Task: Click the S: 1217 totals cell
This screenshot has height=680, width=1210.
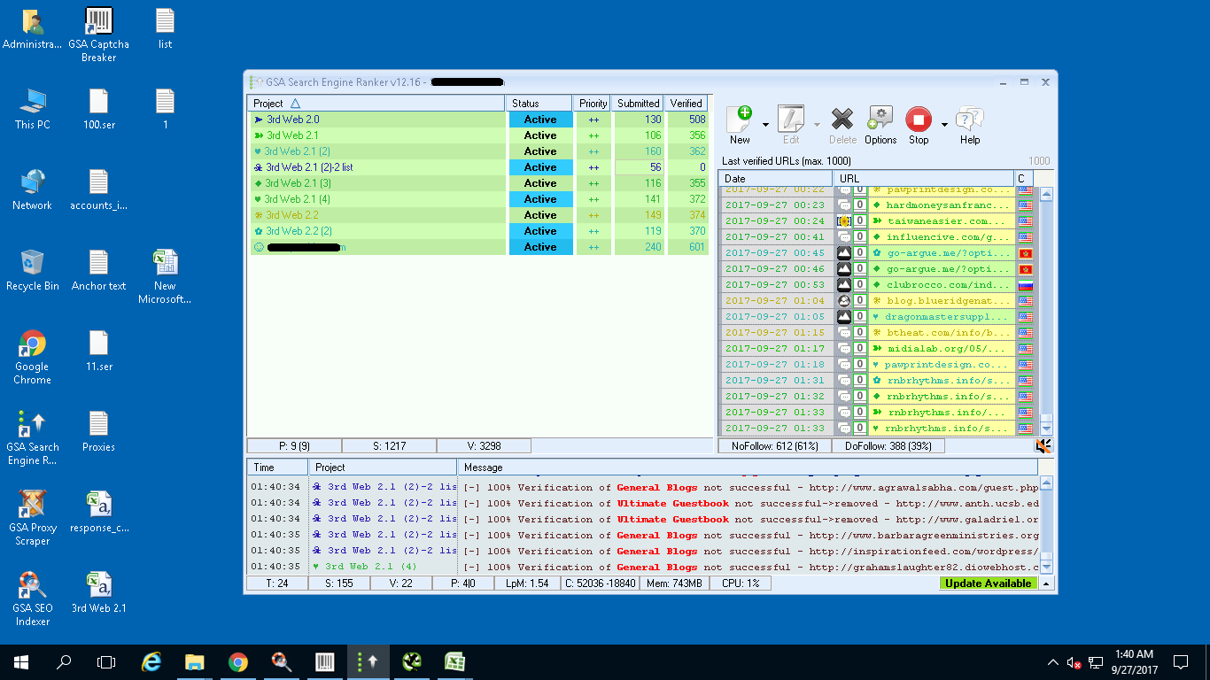Action: (x=389, y=446)
